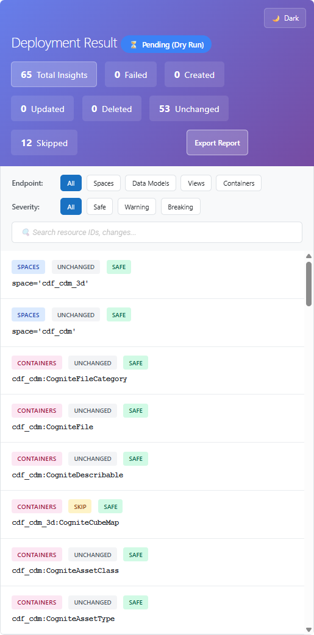The image size is (314, 635).
Task: Click the hourglass icon in Pending badge
Action: (133, 44)
